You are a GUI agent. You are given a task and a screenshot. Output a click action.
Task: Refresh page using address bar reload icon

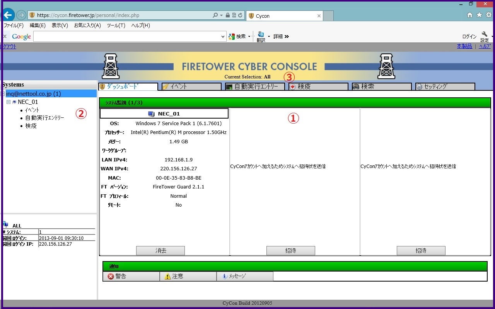[241, 15]
